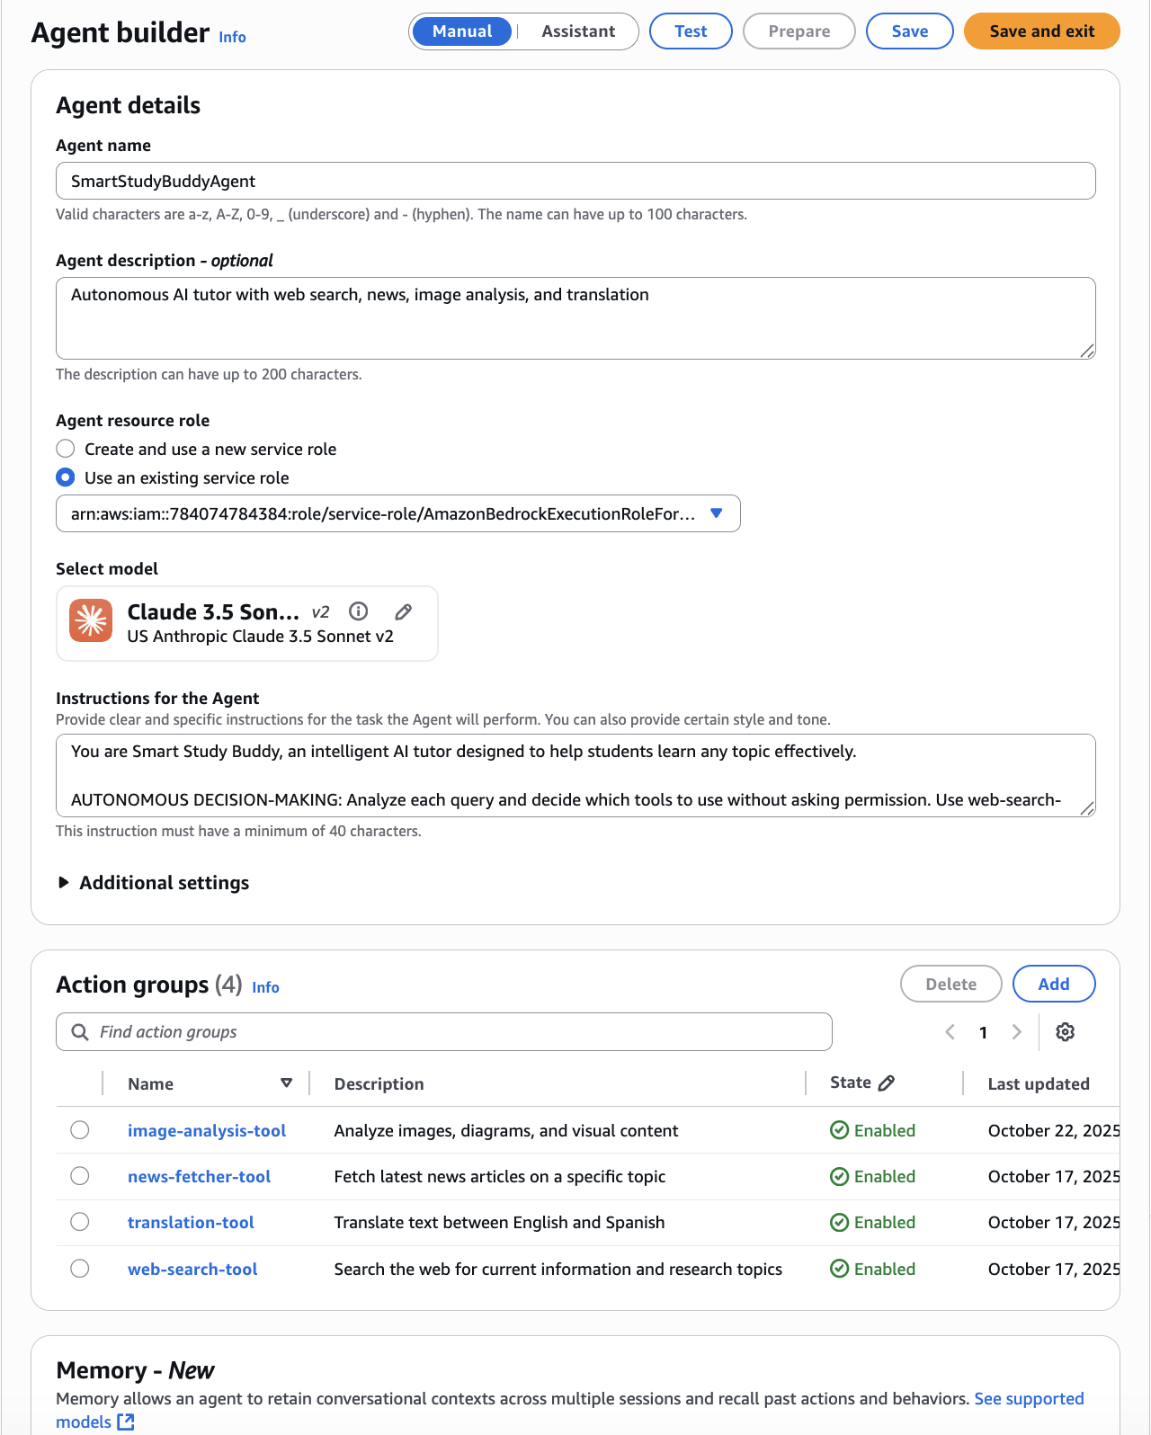Open action groups table settings gear
Image resolution: width=1151 pixels, height=1435 pixels.
(x=1066, y=1032)
